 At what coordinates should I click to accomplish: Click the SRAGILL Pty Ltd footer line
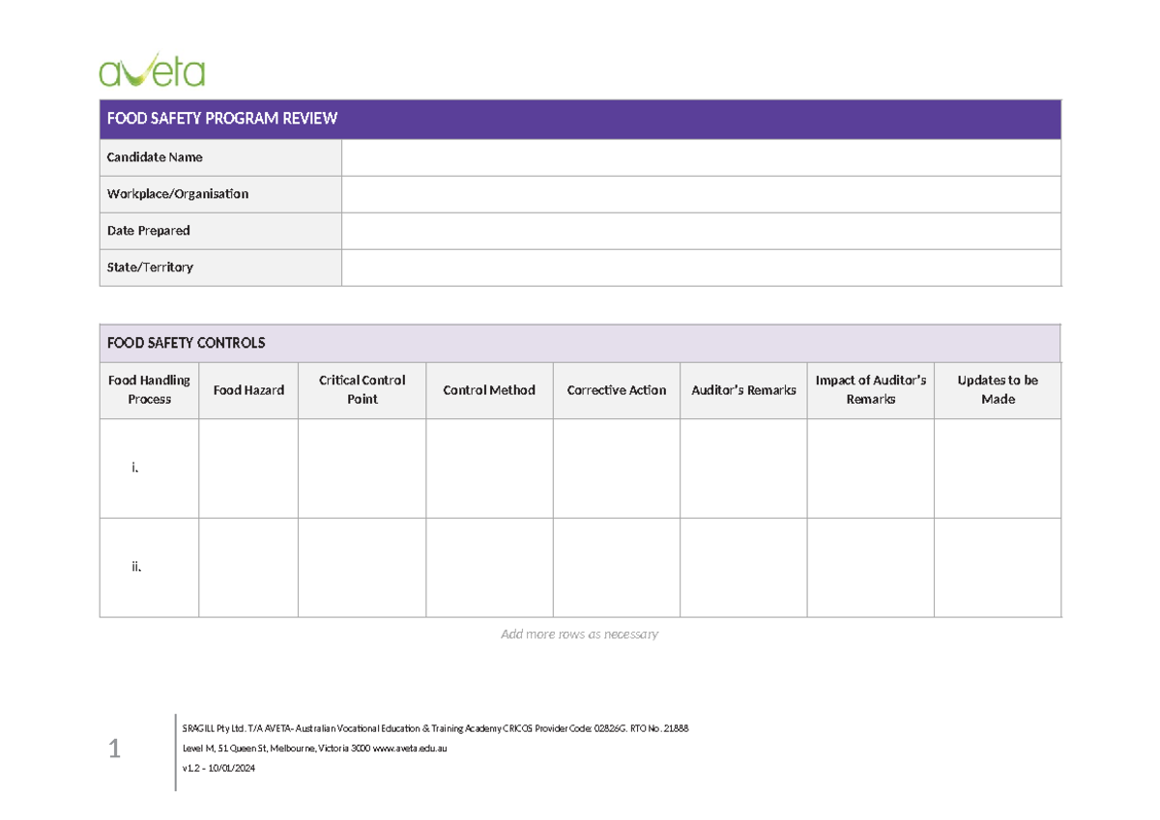click(x=435, y=728)
